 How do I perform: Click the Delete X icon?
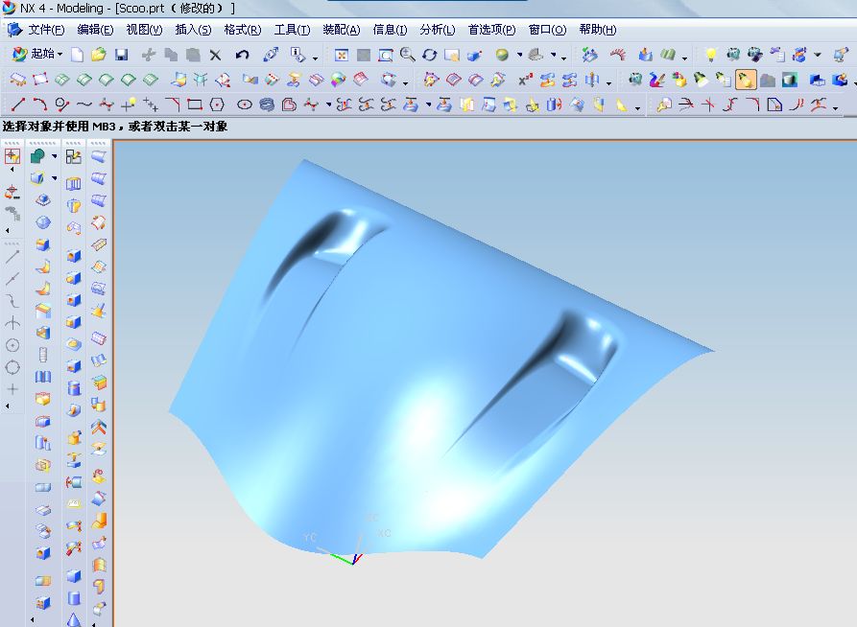coord(215,56)
